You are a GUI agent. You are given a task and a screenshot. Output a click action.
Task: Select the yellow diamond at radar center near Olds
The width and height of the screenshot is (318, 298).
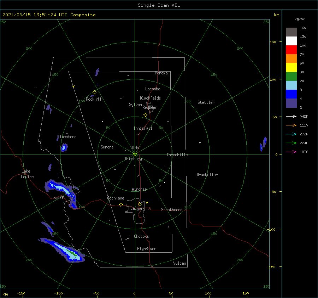pyautogui.click(x=135, y=154)
